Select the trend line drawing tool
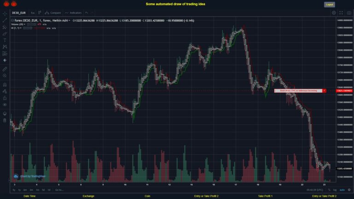Screen dimensions: 354x199 [x=5, y=20]
